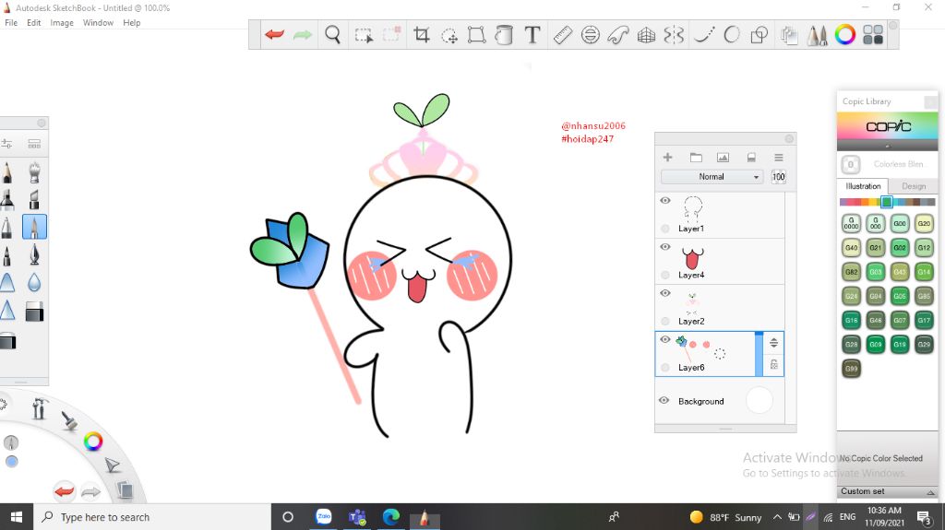Open the Layer Editor from toolbar
The height and width of the screenshot is (530, 945).
pos(788,35)
